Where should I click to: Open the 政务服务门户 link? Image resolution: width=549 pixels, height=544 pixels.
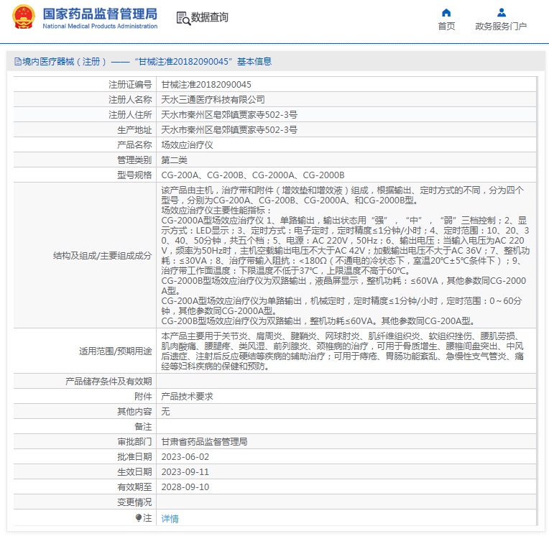point(501,27)
